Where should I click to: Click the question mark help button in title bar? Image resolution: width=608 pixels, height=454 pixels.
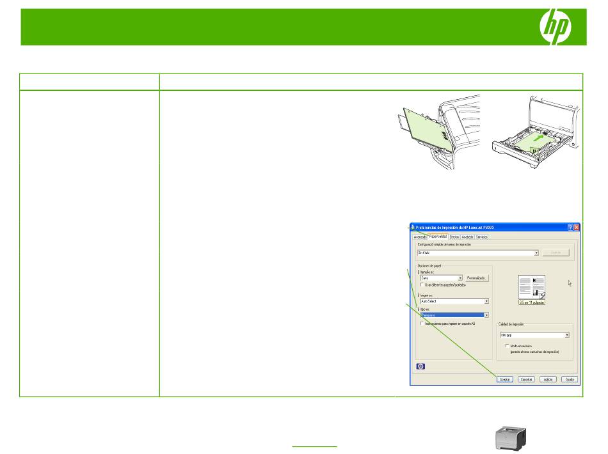pos(569,227)
